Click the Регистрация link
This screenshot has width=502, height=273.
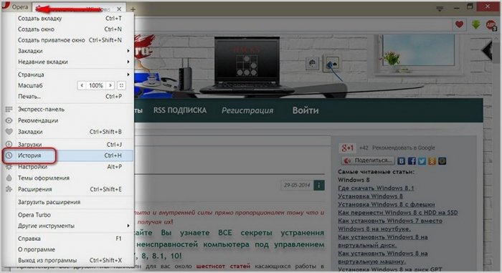click(247, 110)
